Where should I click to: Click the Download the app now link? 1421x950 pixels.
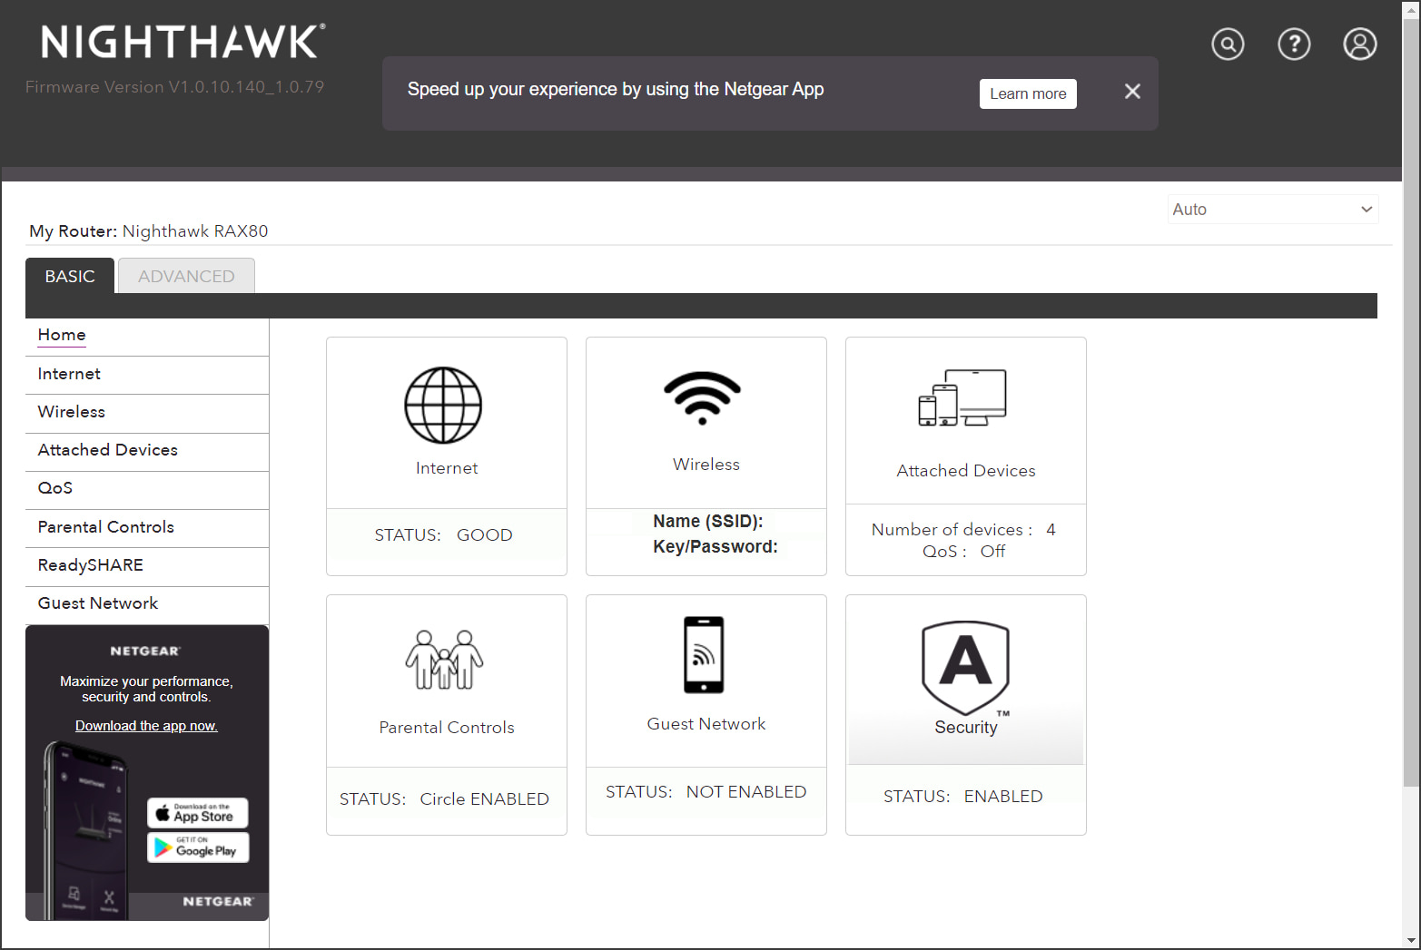click(x=146, y=726)
